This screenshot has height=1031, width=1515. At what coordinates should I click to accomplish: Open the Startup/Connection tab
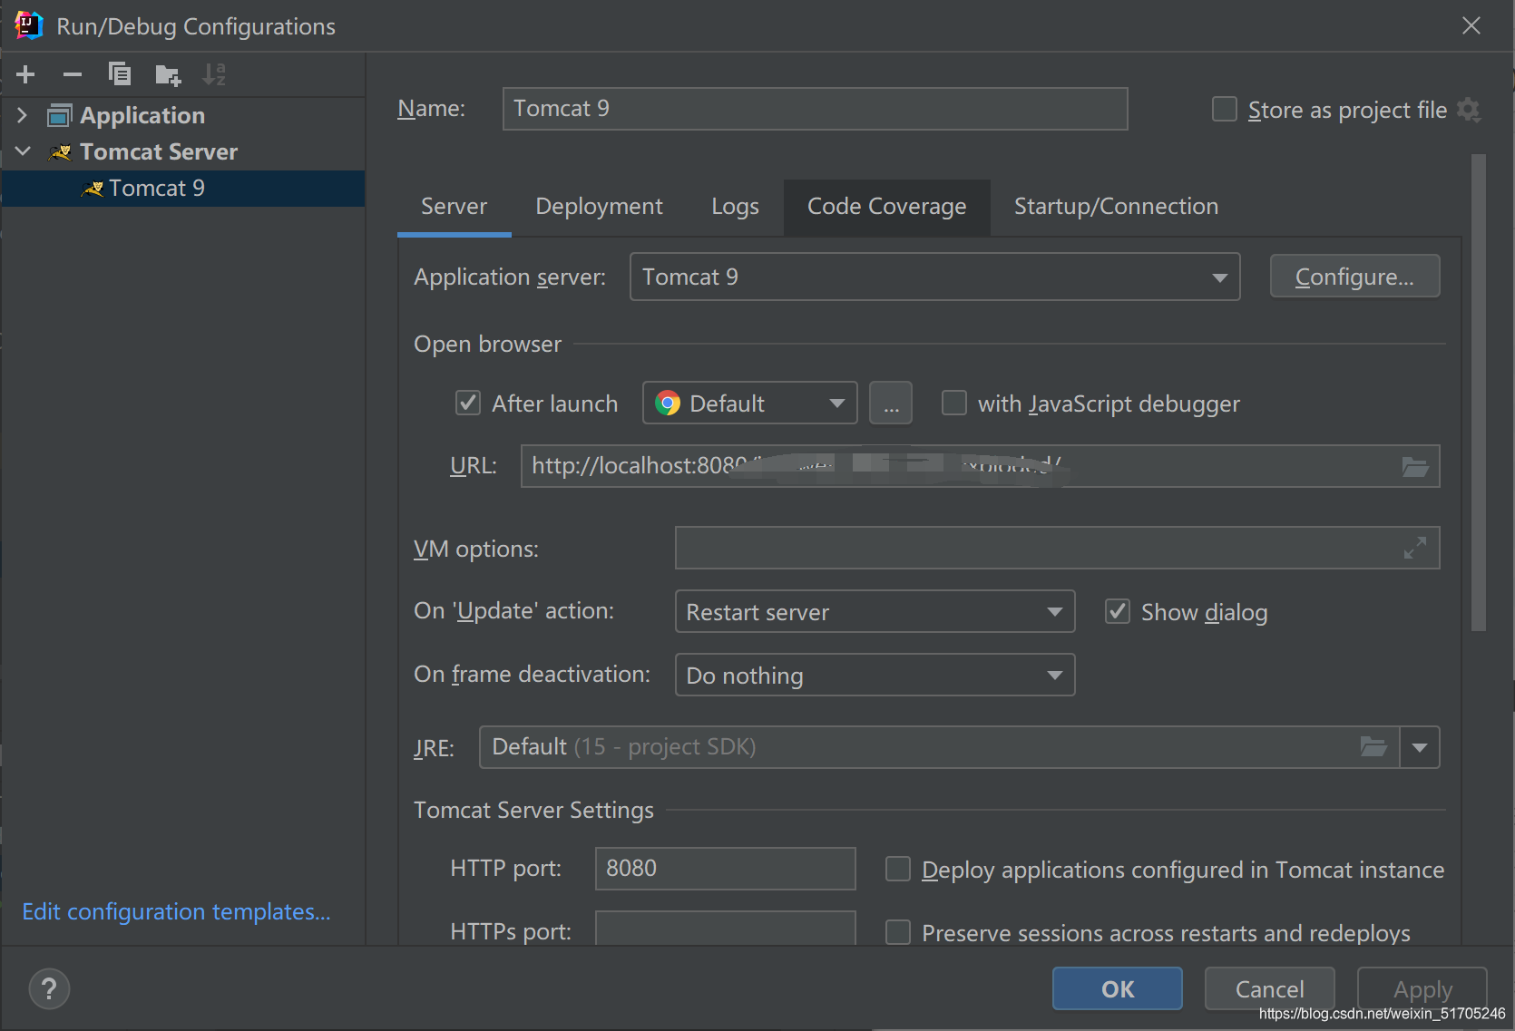[x=1115, y=207]
